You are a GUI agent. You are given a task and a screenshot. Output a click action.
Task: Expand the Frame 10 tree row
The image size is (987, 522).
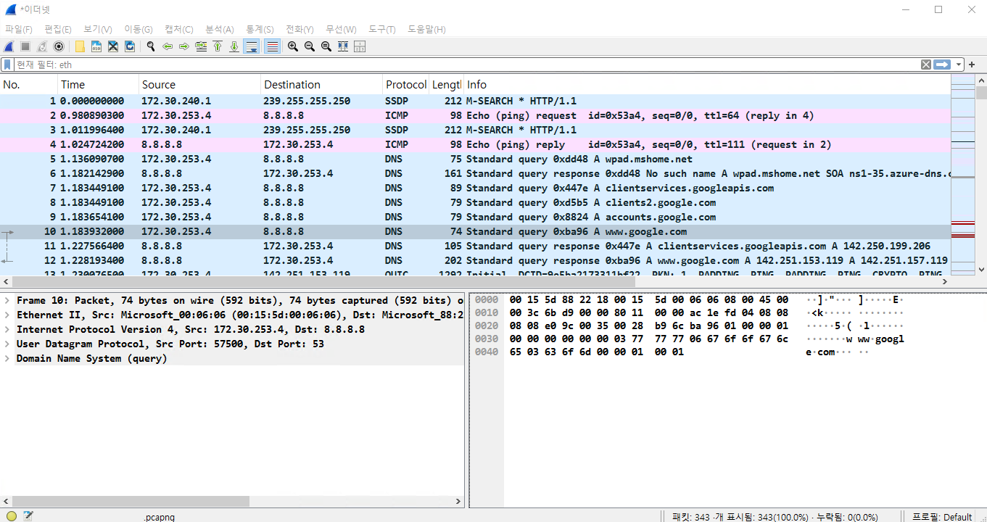click(x=7, y=300)
